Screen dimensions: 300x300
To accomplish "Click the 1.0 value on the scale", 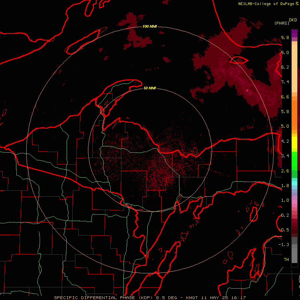I will tap(285, 200).
